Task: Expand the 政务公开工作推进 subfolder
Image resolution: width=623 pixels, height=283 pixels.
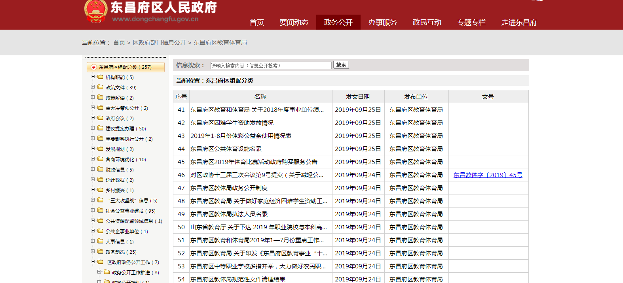Action: (99, 272)
